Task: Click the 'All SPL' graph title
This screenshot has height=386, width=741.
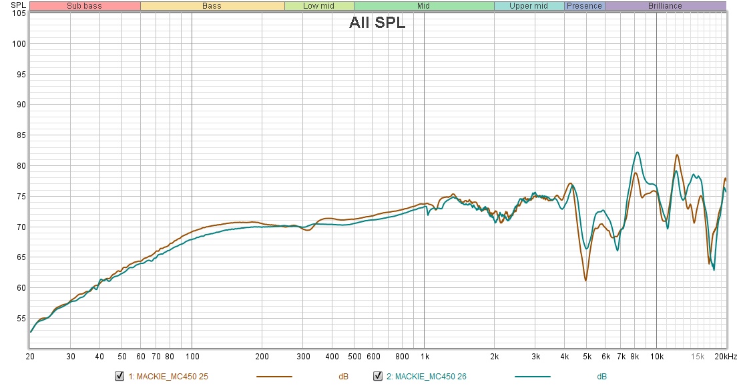Action: [x=377, y=23]
